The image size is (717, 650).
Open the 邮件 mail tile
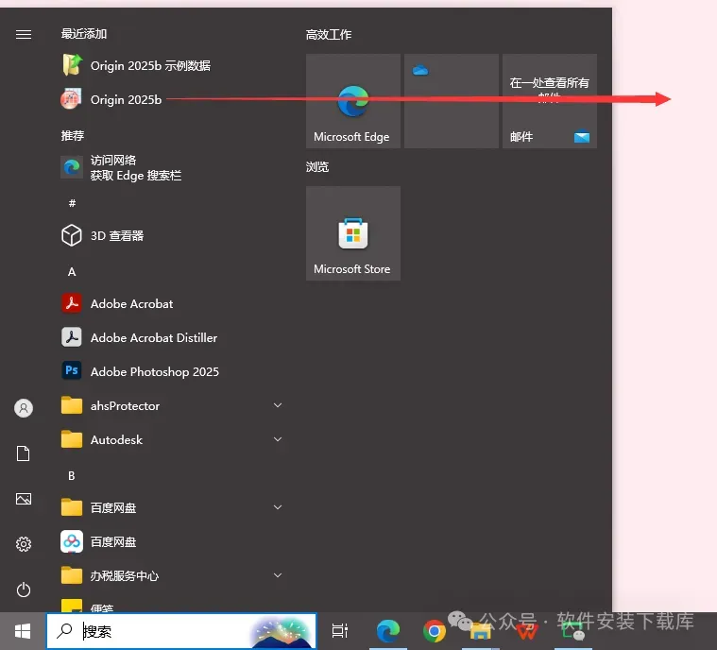(x=550, y=101)
